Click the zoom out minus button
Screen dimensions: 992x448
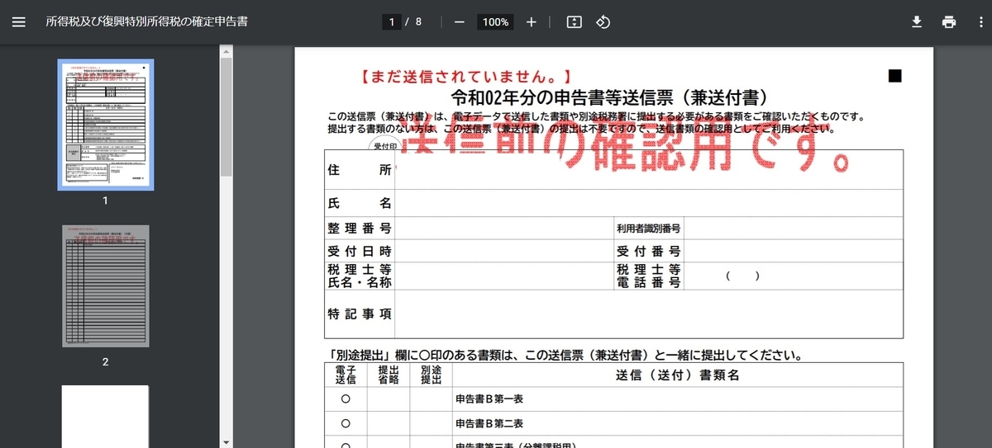[x=460, y=22]
